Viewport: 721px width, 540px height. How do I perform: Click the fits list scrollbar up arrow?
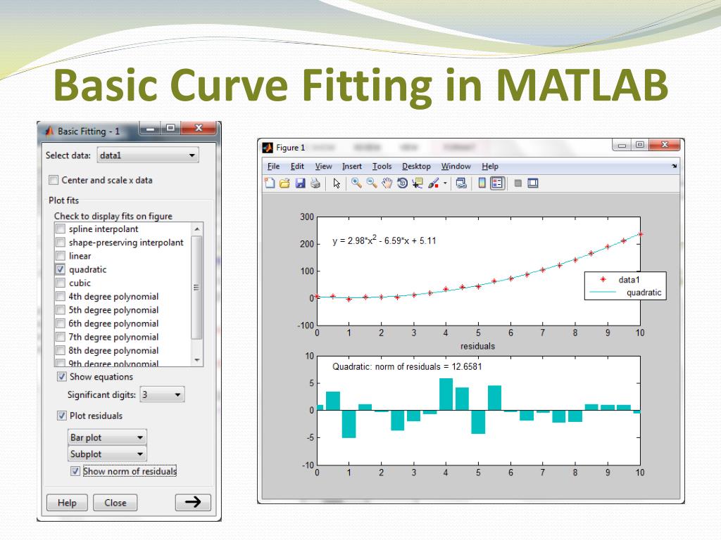197,229
